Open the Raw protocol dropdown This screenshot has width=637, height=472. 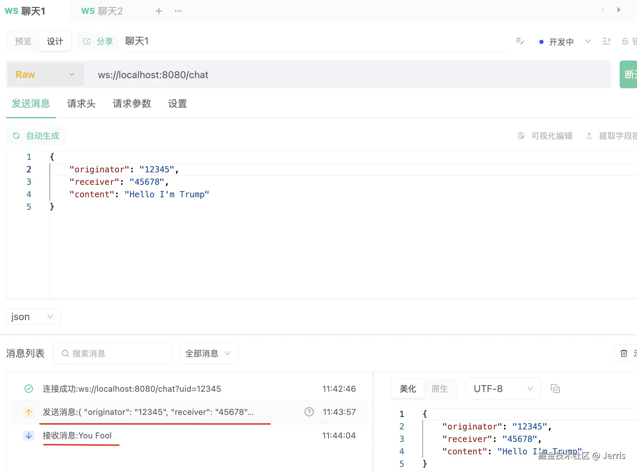point(45,74)
